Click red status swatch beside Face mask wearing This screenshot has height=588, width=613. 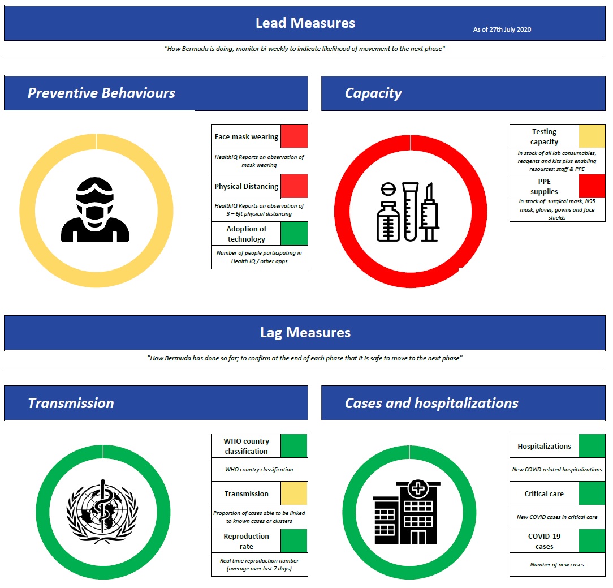point(294,136)
